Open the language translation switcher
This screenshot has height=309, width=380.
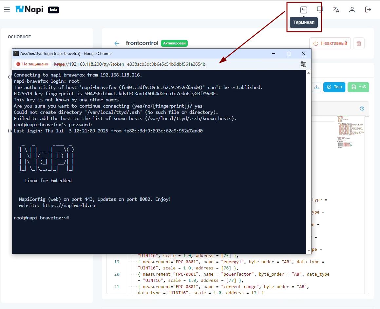click(336, 10)
